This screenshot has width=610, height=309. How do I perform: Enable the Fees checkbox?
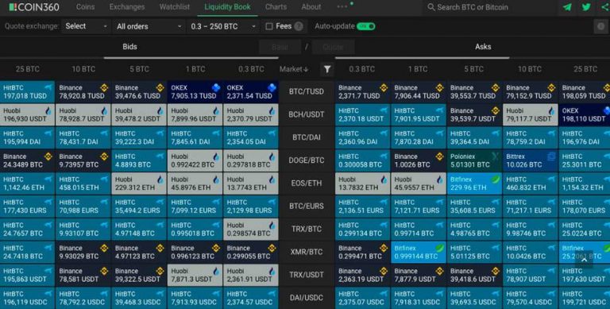[268, 26]
